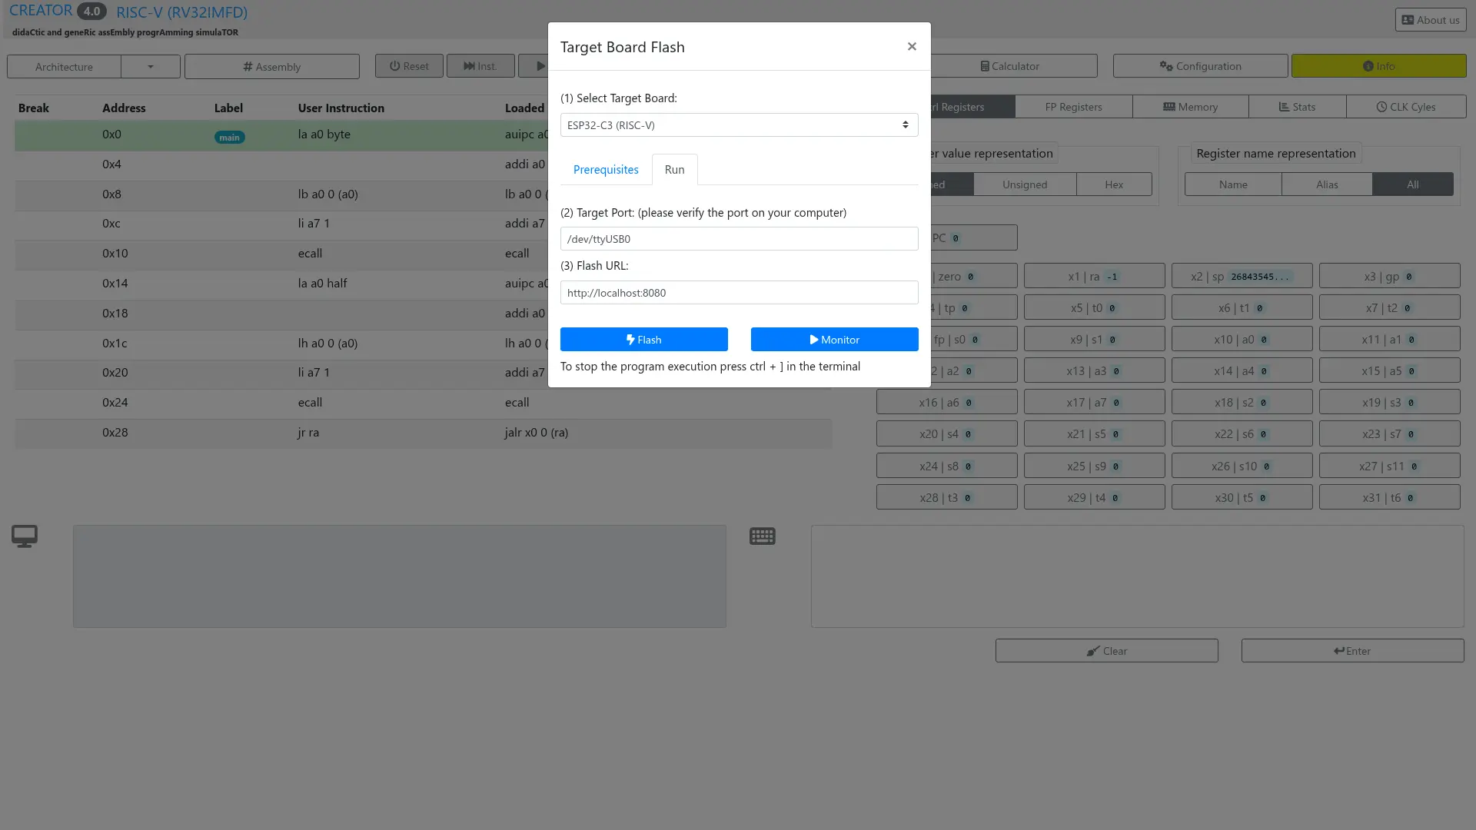Click the Flash button with lightning icon
This screenshot has height=830, width=1476.
pyautogui.click(x=643, y=339)
